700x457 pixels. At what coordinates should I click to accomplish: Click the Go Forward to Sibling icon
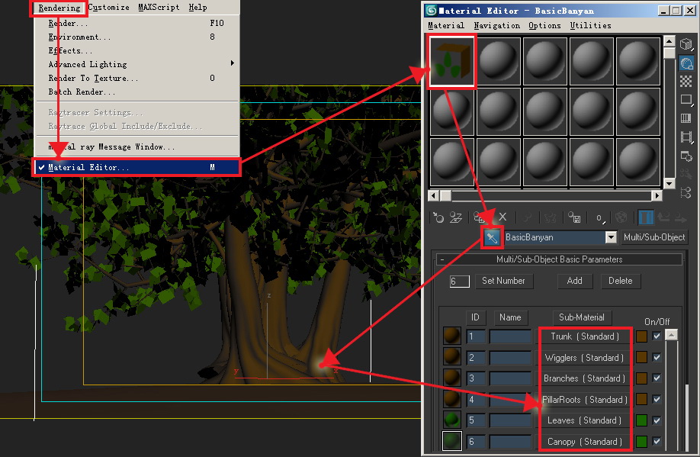pyautogui.click(x=681, y=217)
